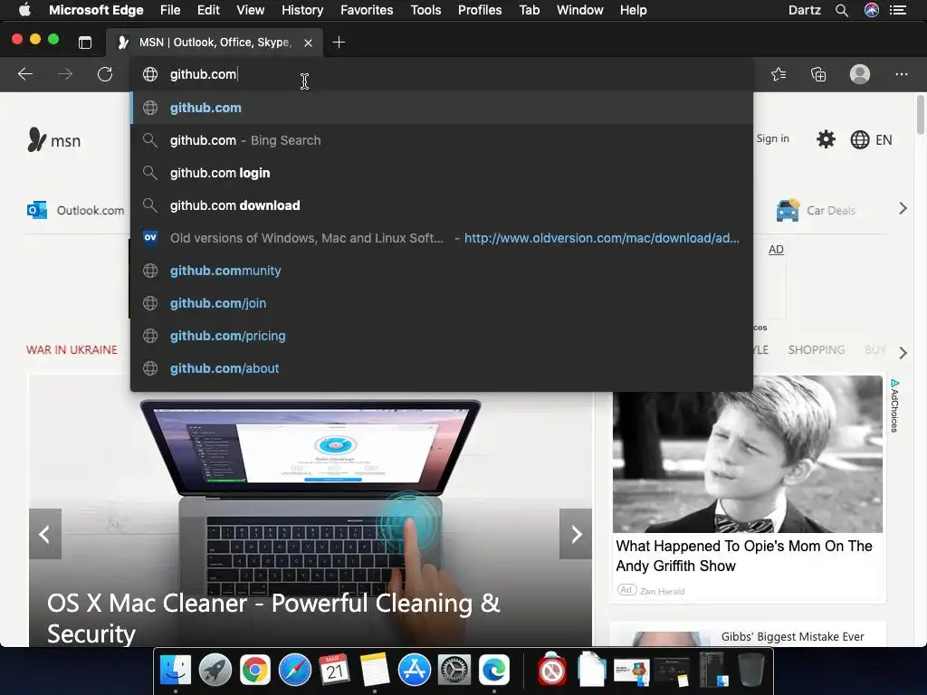The height and width of the screenshot is (695, 927).
Task: Open System Preferences from the Dock
Action: (454, 671)
